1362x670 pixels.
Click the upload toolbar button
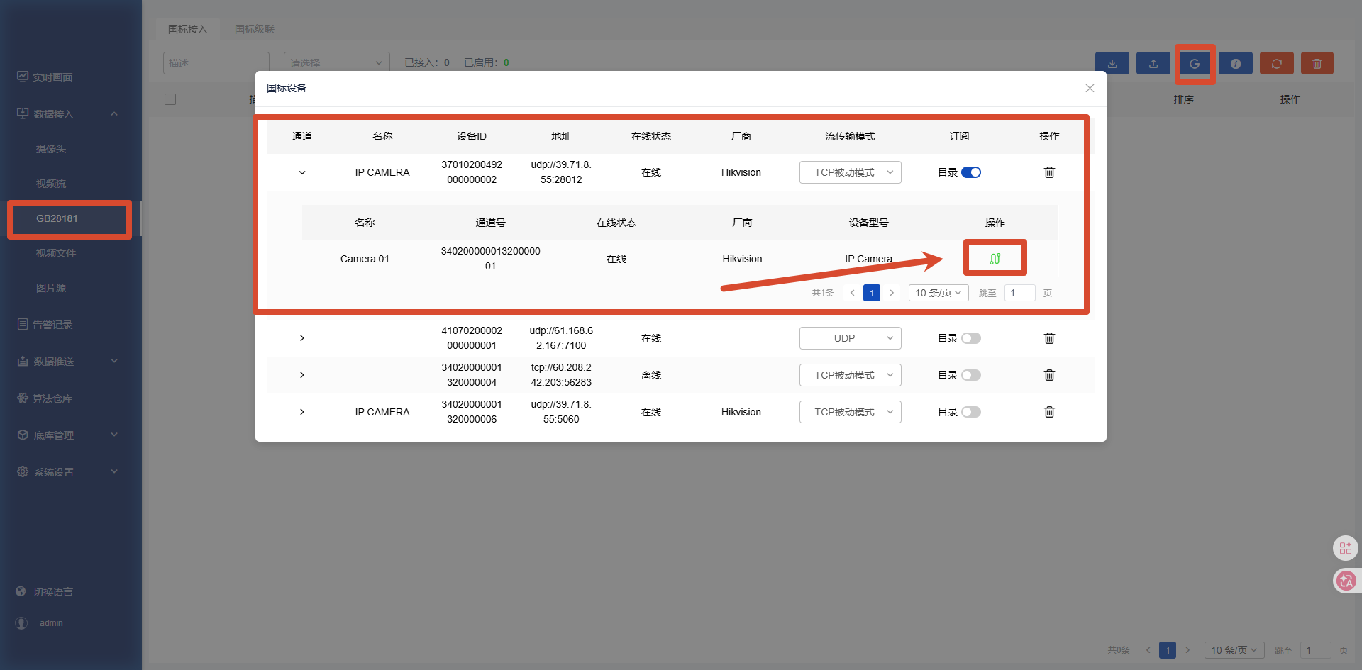(x=1153, y=63)
